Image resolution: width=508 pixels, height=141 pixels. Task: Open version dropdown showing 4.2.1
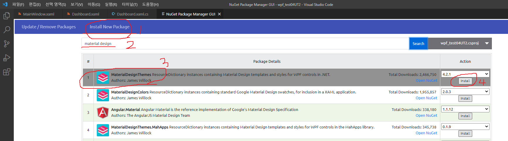(x=465, y=74)
